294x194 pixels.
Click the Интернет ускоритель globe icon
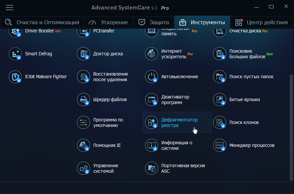[151, 54]
